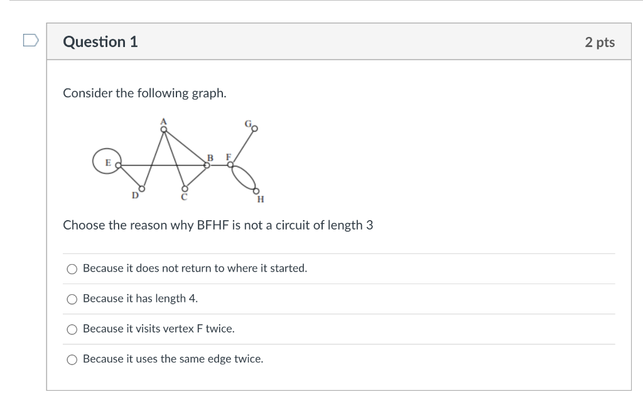
Task: Click the '2 pts' score label
Action: coord(600,42)
